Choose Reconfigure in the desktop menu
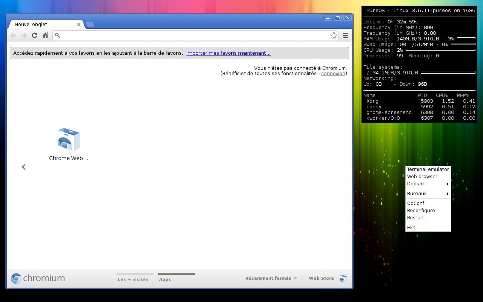 421,211
